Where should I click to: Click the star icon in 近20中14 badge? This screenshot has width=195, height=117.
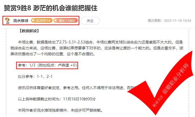tap(33, 20)
